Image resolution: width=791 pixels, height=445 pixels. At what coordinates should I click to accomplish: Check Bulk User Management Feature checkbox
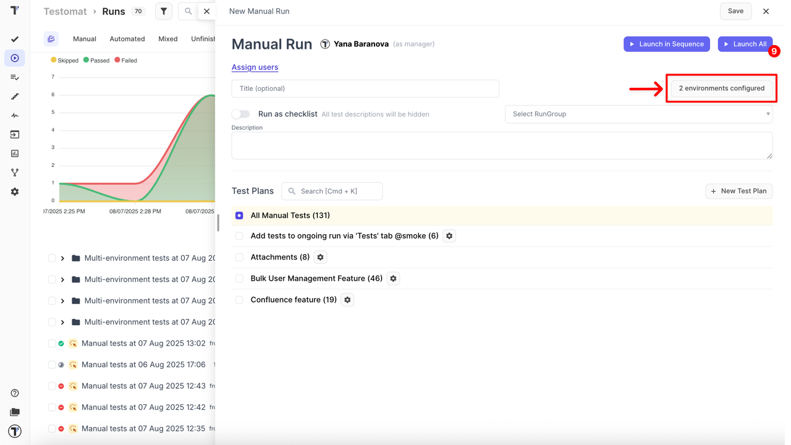[239, 279]
